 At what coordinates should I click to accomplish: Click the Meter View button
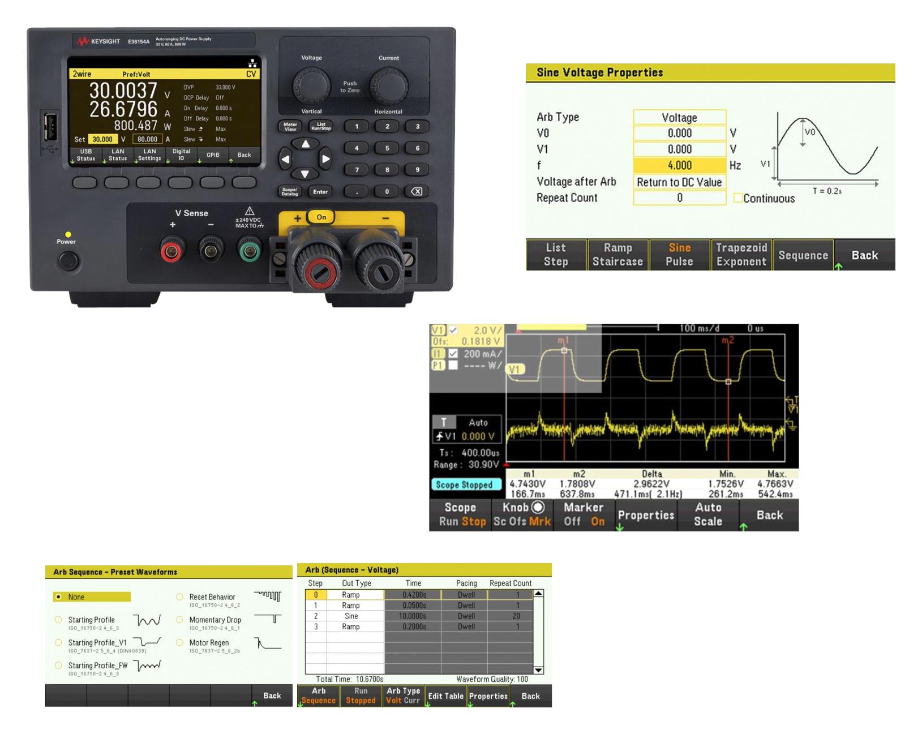(290, 126)
